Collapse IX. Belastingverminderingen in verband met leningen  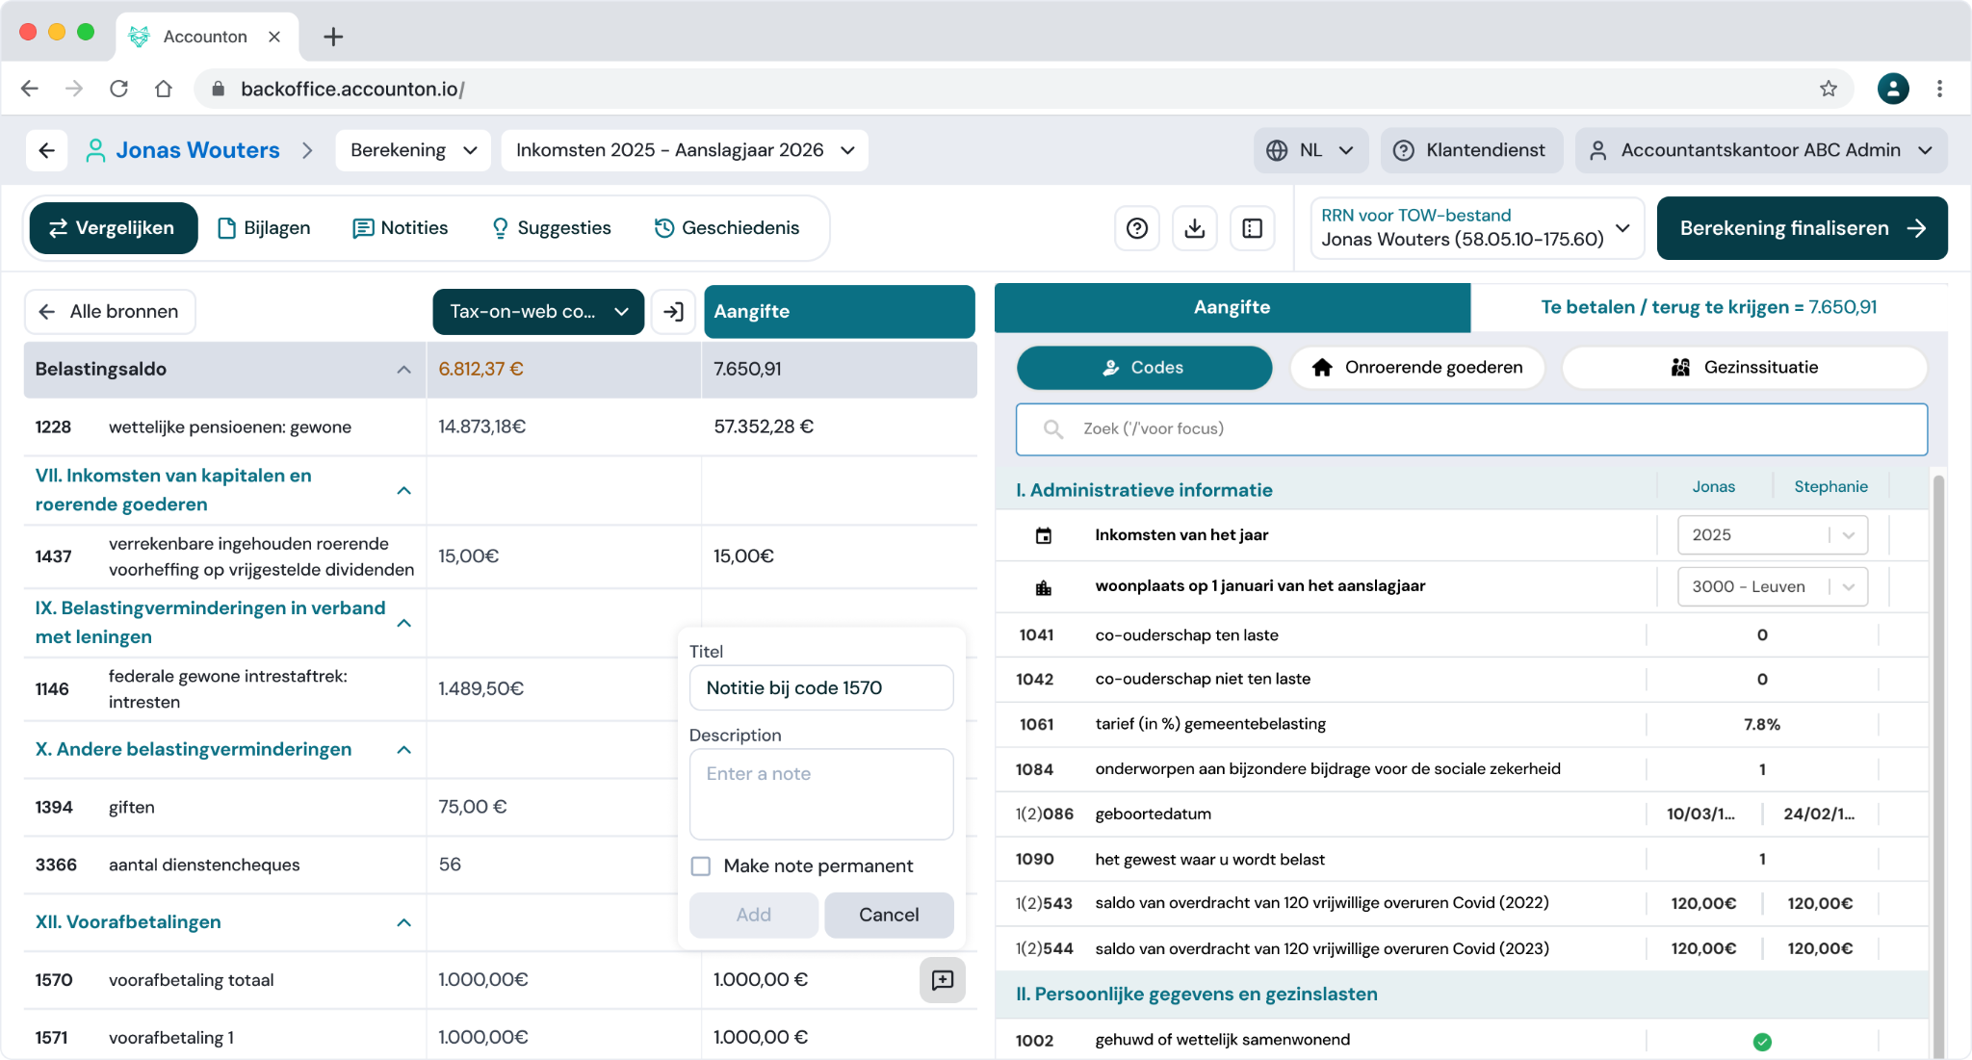tap(404, 624)
